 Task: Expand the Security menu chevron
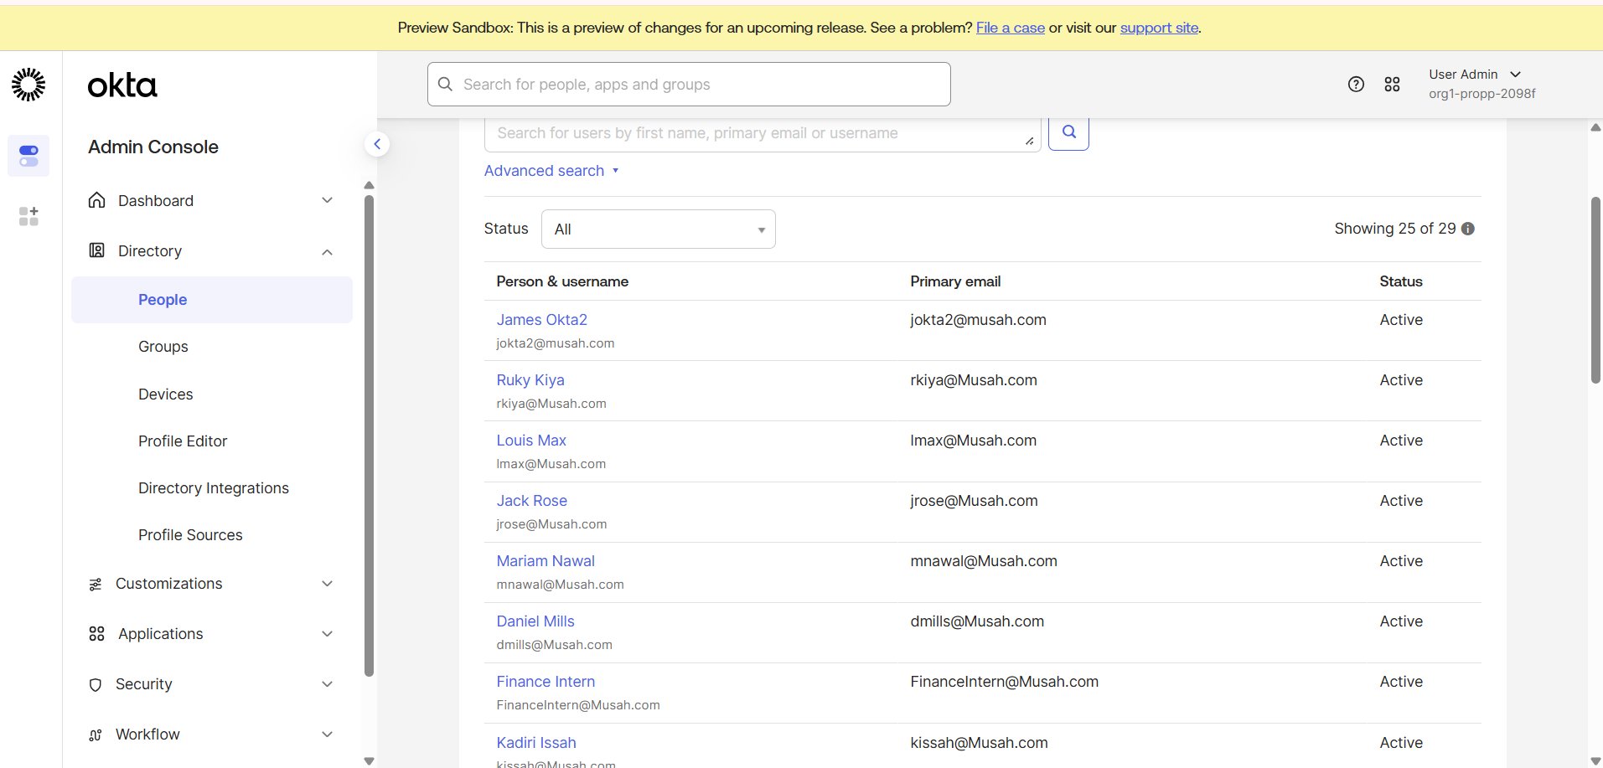click(328, 684)
